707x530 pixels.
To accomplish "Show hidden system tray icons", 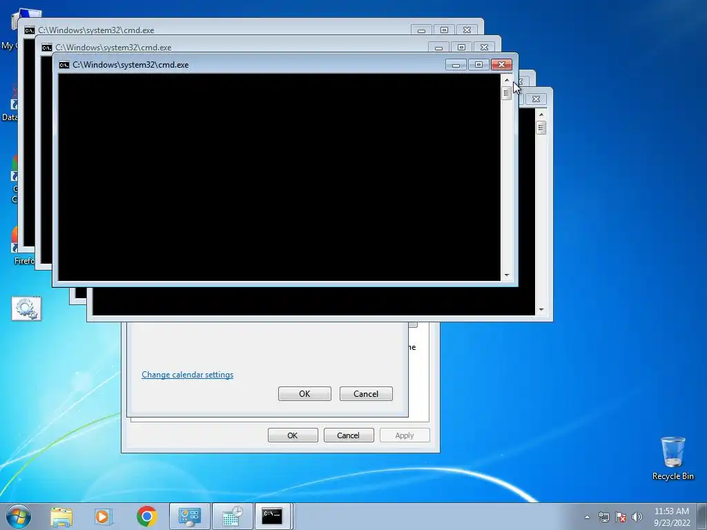I will pos(587,517).
